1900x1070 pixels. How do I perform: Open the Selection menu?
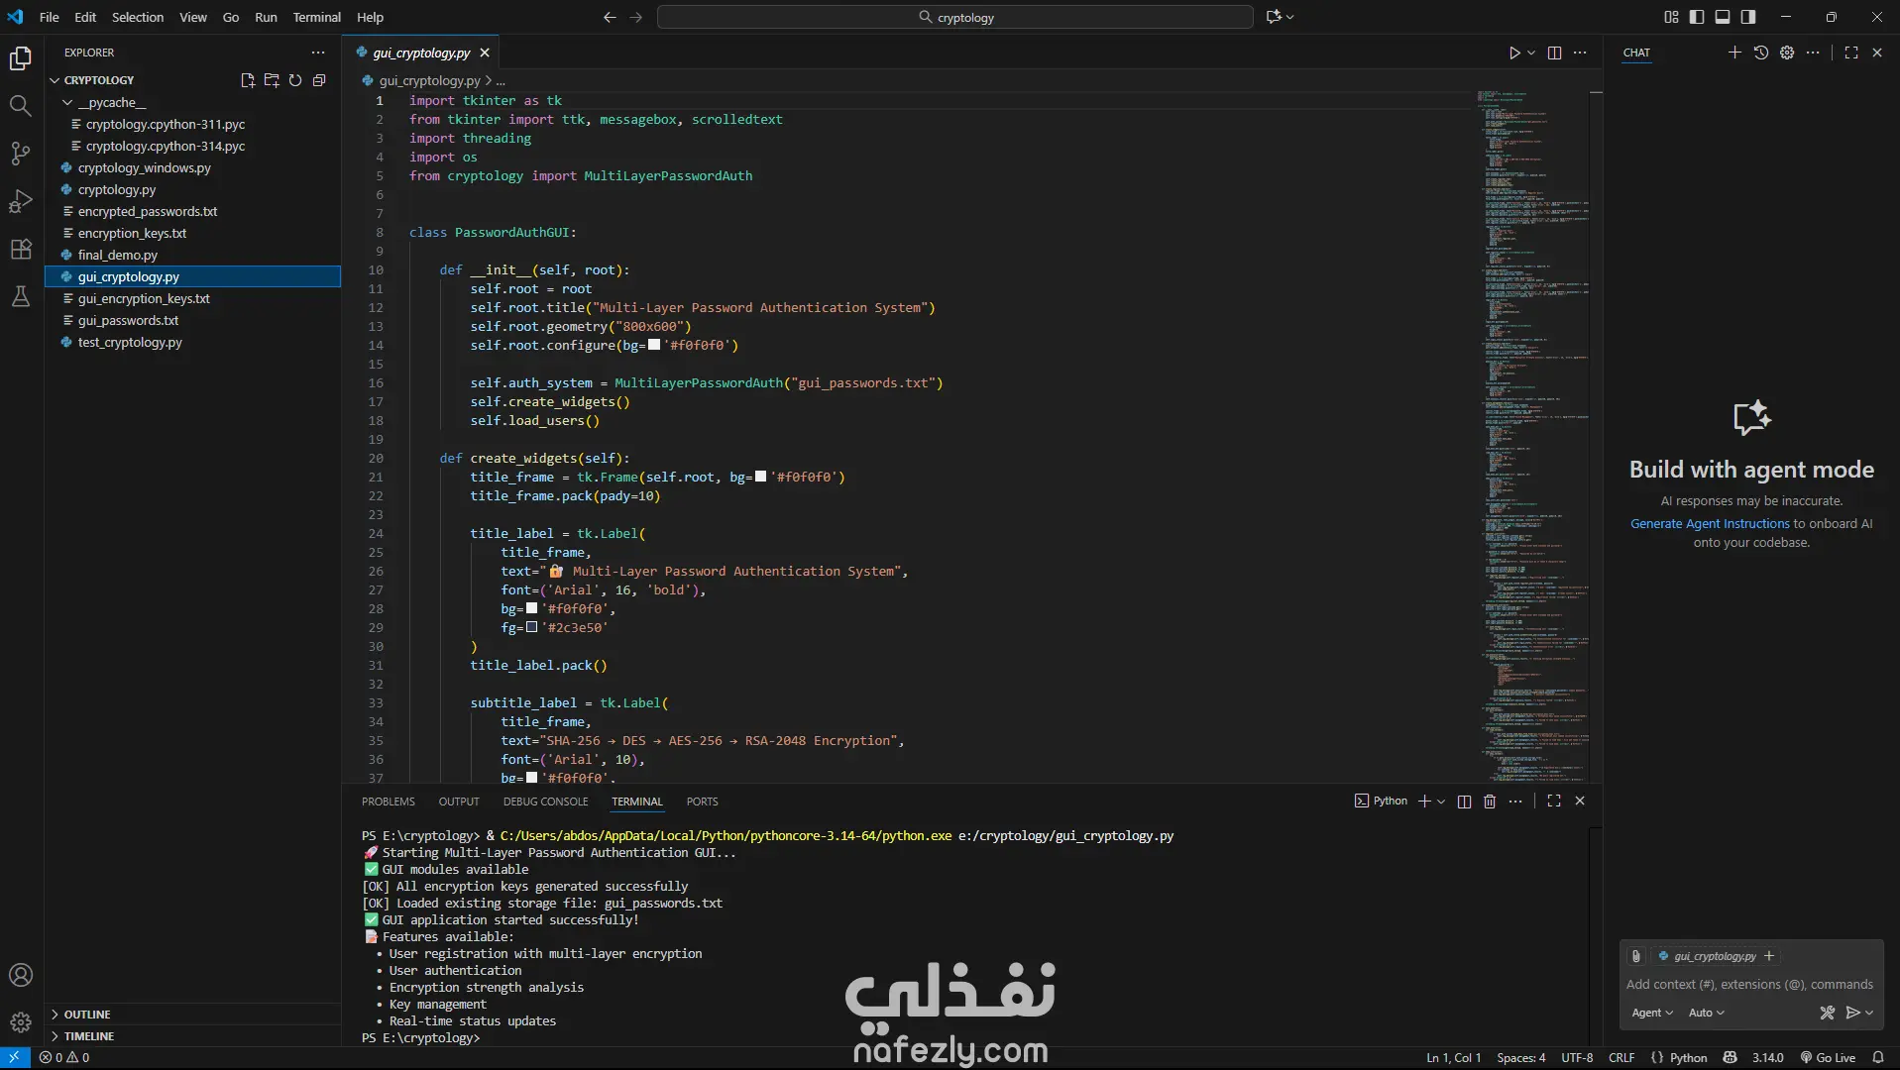click(138, 17)
